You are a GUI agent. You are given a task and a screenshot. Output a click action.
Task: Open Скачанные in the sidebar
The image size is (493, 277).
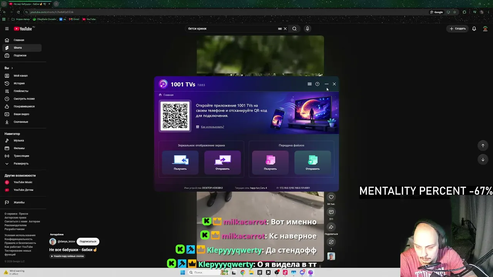point(22,122)
